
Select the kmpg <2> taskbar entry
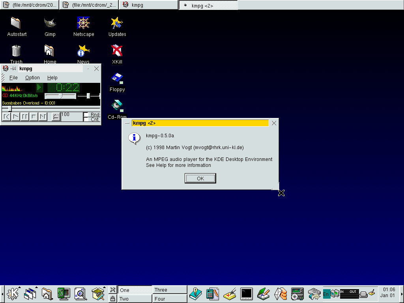tap(208, 5)
